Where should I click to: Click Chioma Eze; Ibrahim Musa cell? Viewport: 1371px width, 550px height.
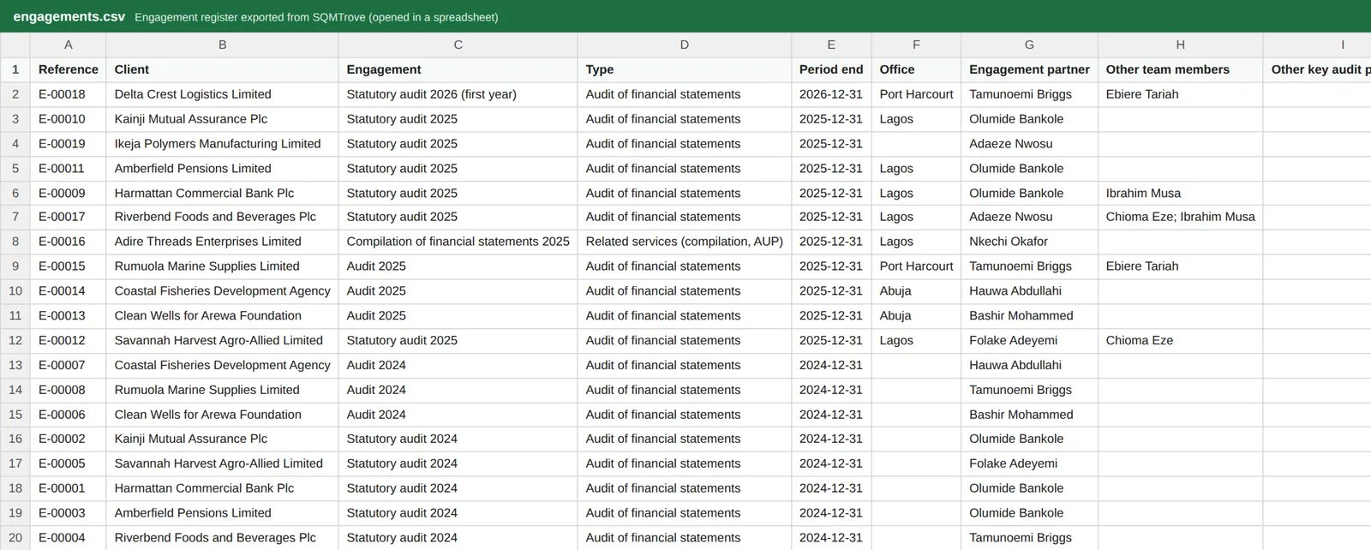coord(1180,217)
